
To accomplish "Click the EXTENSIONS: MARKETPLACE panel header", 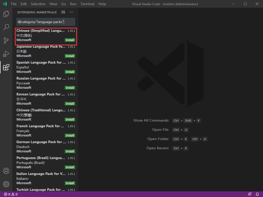I will pos(37,12).
